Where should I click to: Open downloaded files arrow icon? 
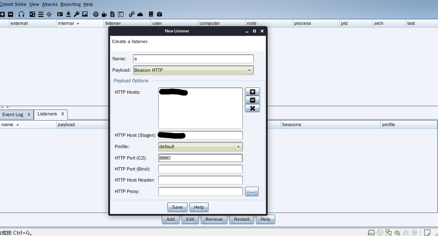click(x=68, y=14)
